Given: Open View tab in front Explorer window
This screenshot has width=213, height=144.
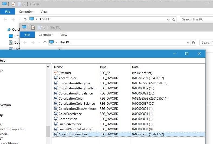Looking at the screenshot, I should [x=64, y=35].
